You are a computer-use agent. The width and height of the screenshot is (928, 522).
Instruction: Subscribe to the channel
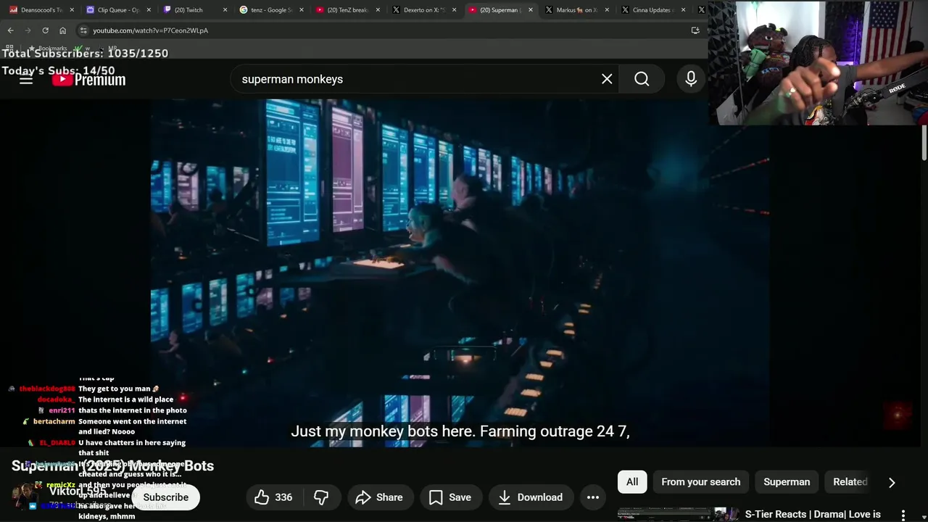point(165,497)
